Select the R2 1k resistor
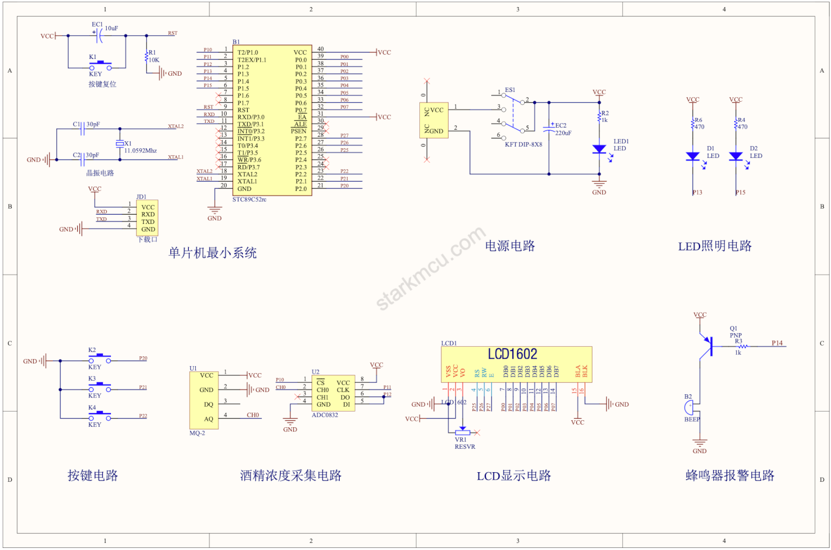The height and width of the screenshot is (550, 831). [599, 117]
